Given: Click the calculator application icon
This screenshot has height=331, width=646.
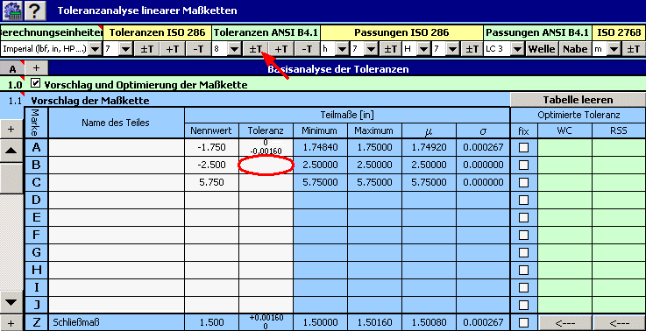Looking at the screenshot, I should 11,11.
